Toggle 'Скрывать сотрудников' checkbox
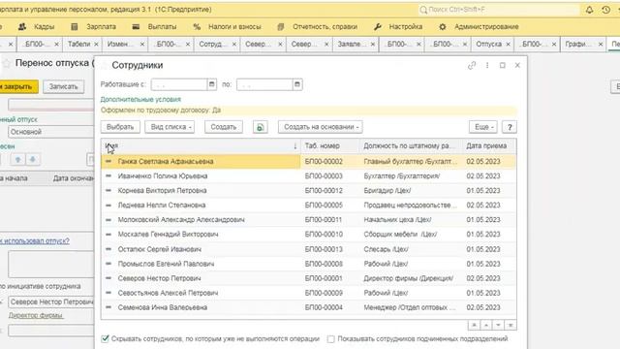Image resolution: width=620 pixels, height=349 pixels. (105, 338)
